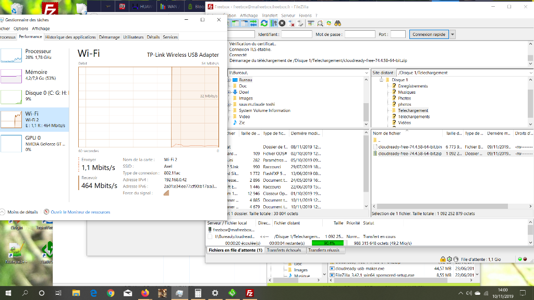Search for files on the server
The image size is (534, 300).
pyautogui.click(x=337, y=23)
